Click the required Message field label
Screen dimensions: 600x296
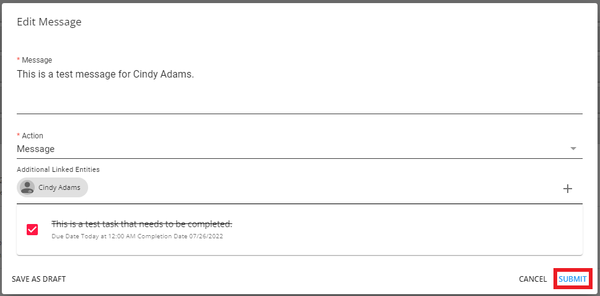[37, 60]
